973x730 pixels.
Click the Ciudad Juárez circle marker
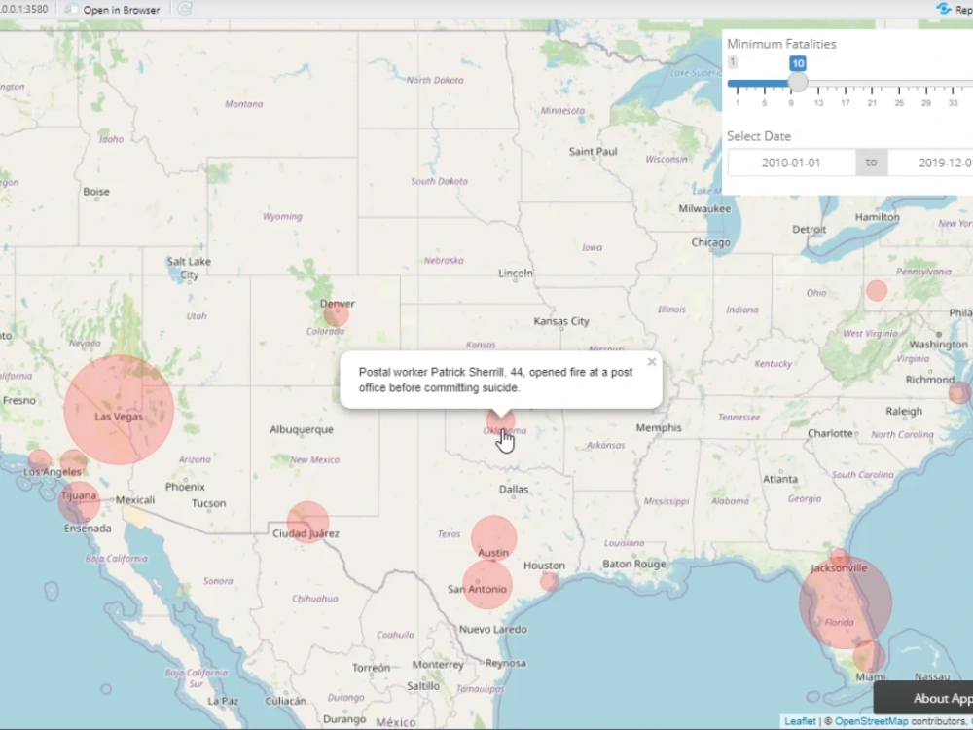coord(307,522)
